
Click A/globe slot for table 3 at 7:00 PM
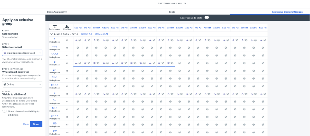(x=189, y=94)
